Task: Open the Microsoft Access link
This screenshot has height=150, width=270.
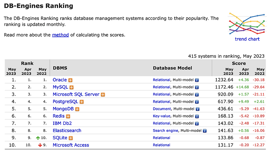Action: (x=71, y=145)
